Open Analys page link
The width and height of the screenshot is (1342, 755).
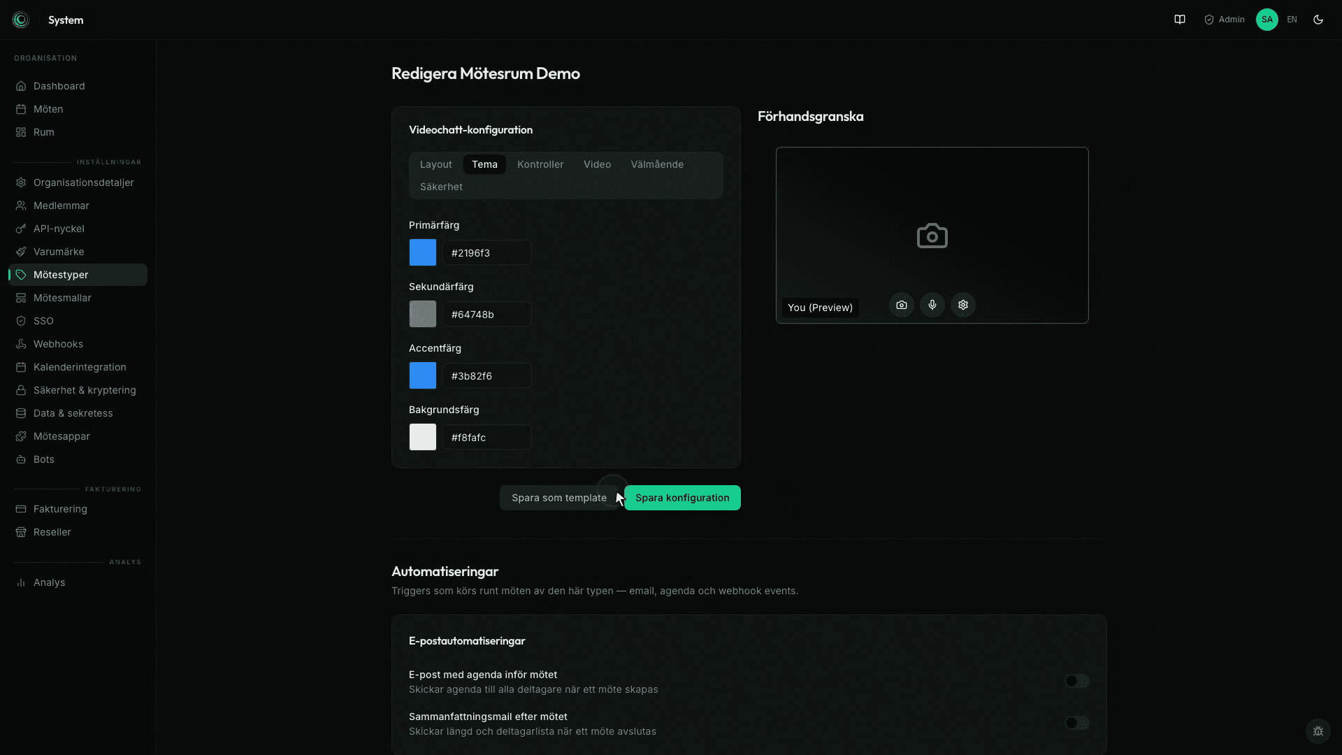(x=78, y=582)
